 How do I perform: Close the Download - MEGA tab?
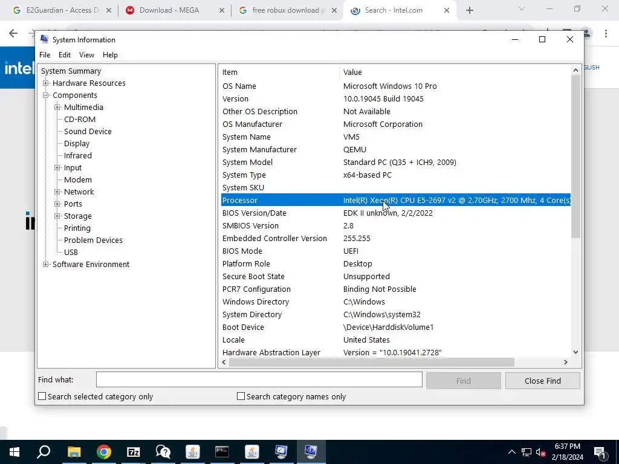(x=222, y=11)
